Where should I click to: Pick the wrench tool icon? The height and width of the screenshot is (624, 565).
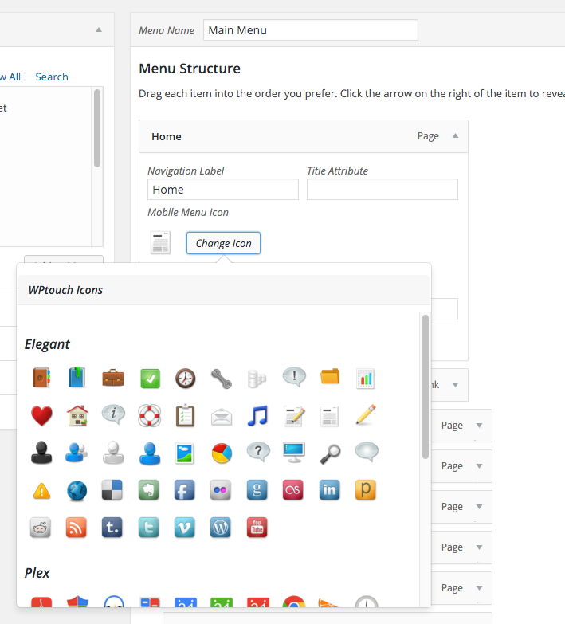[x=222, y=379]
